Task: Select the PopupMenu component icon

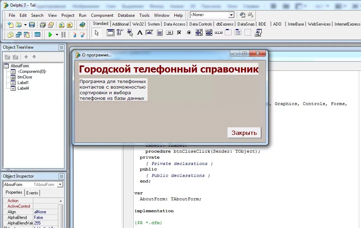Action: tap(130, 33)
